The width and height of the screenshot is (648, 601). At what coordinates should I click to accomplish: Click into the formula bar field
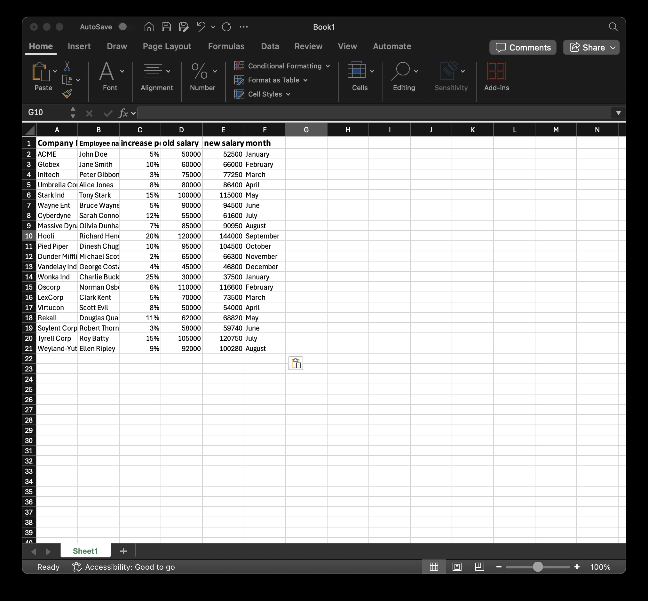[374, 113]
